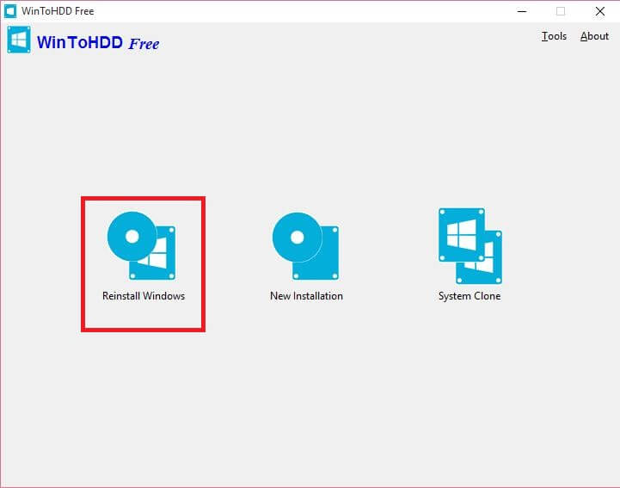
Task: Open the Tools menu
Action: click(x=554, y=36)
